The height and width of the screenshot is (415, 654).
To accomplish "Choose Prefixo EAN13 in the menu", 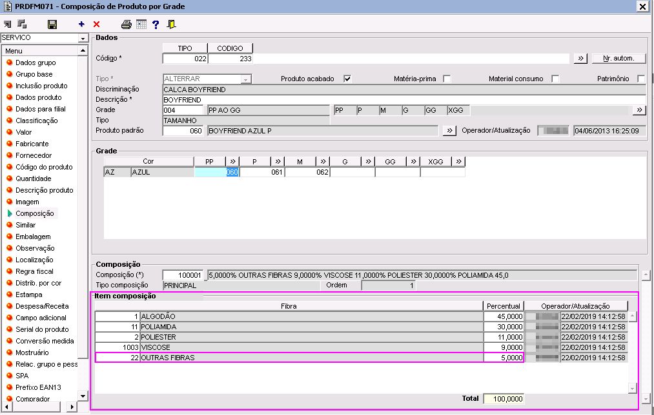I will [x=38, y=387].
